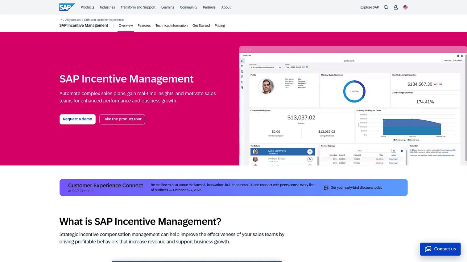Open the user account icon

(396, 7)
